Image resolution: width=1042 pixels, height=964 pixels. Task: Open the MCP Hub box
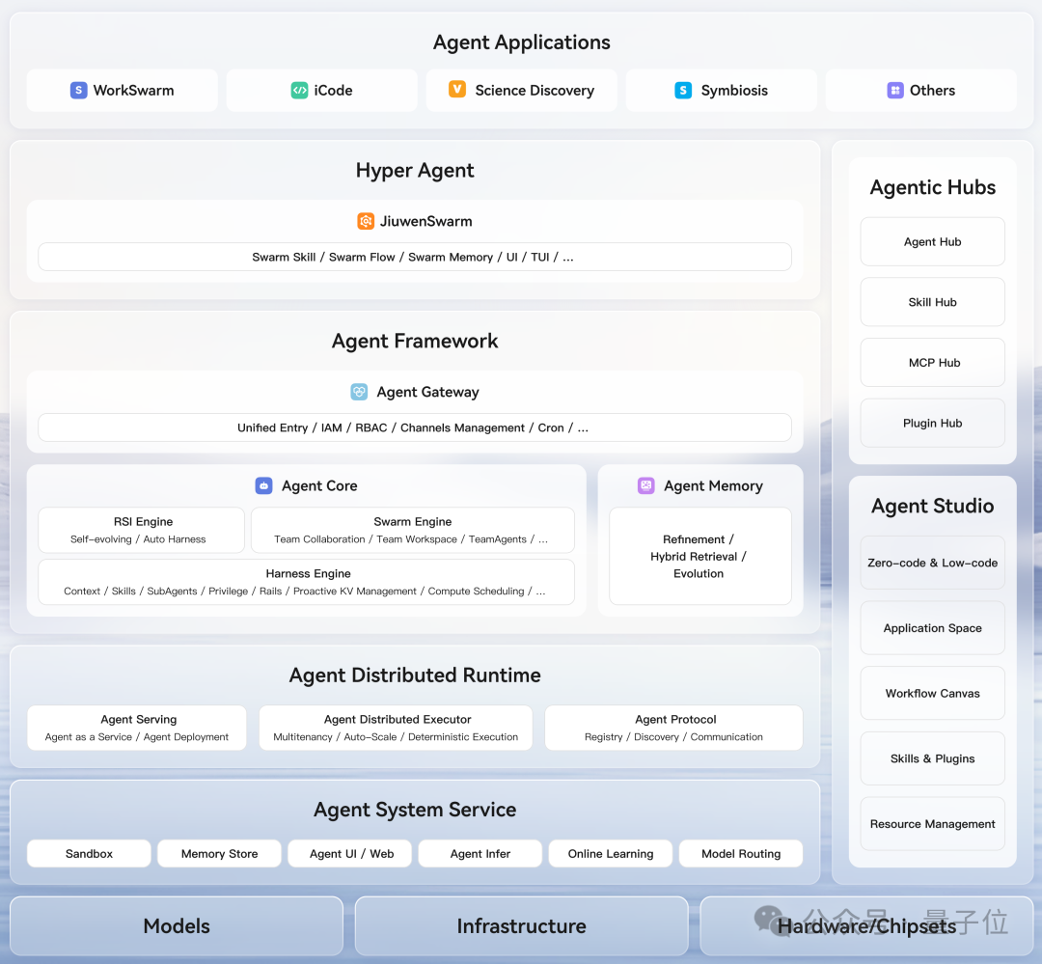932,362
